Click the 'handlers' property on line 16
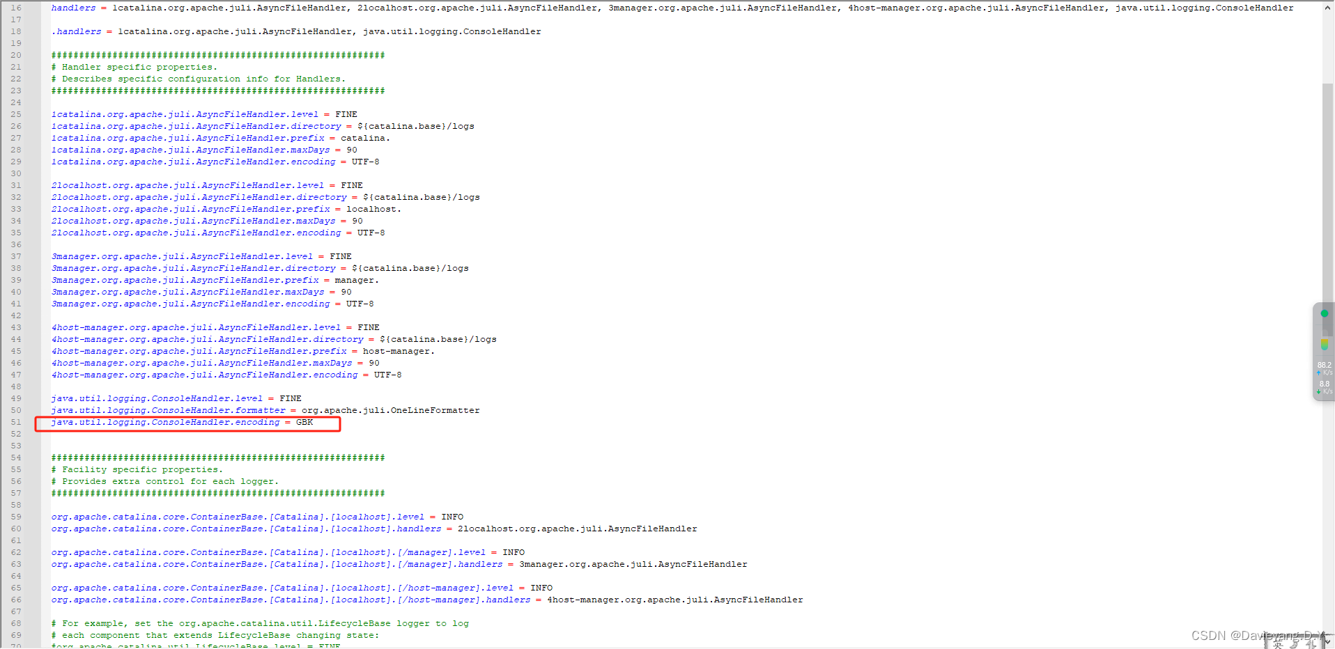This screenshot has width=1335, height=649. pos(73,8)
